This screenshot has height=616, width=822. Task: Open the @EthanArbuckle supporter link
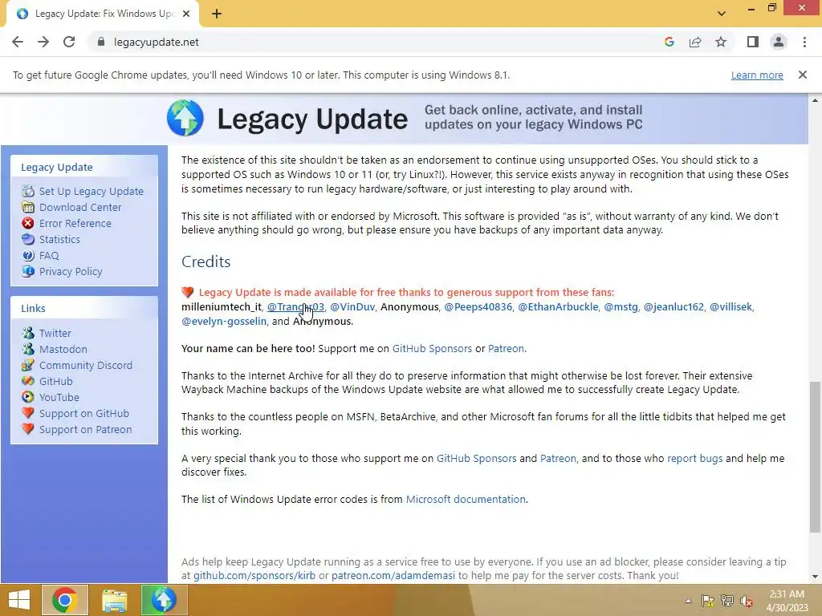coord(558,307)
